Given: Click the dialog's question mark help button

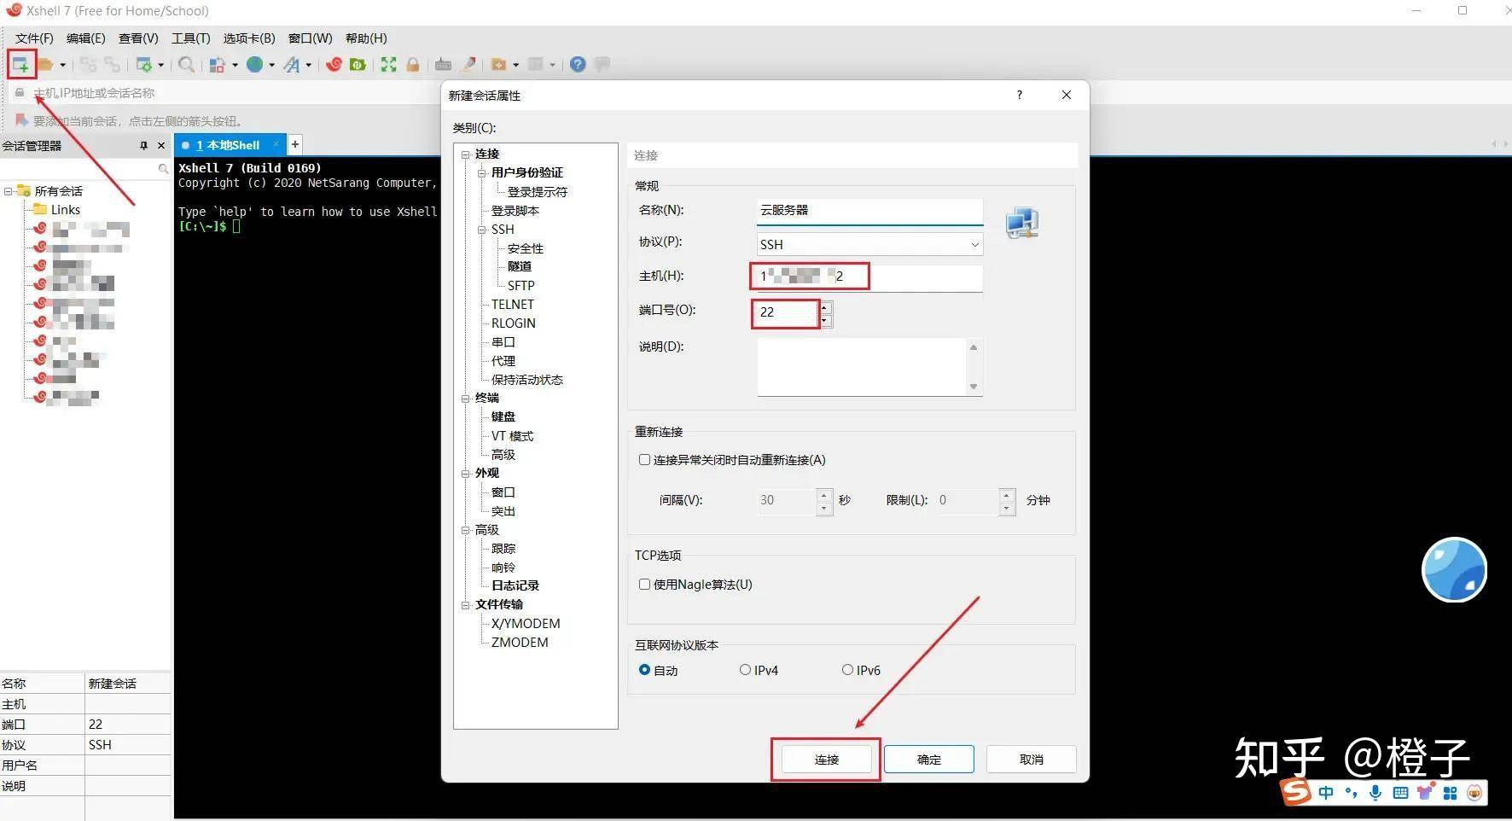Looking at the screenshot, I should pos(1019,95).
